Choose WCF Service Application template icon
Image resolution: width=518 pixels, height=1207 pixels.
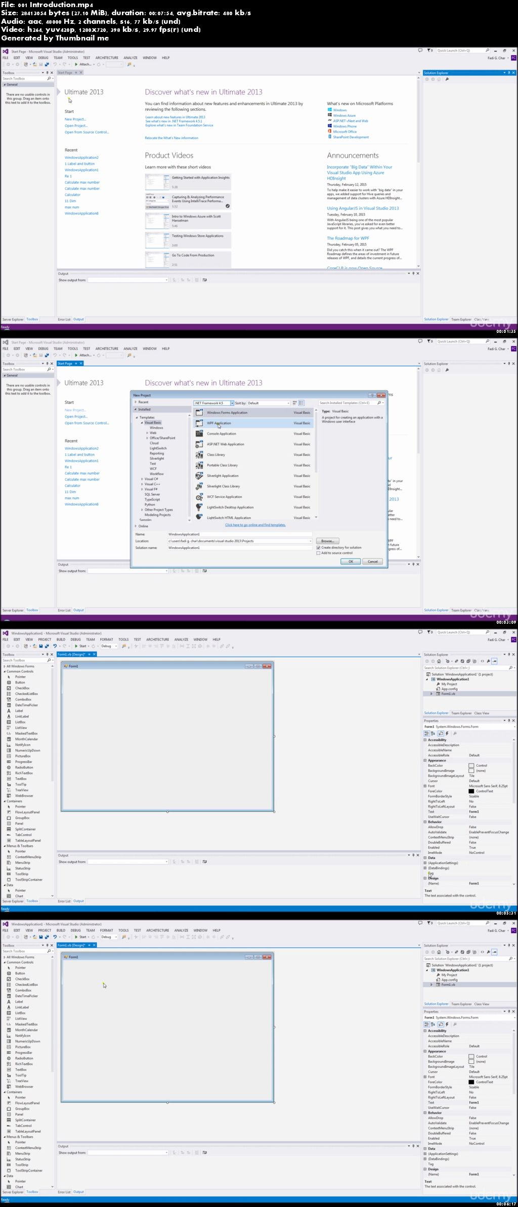(199, 497)
